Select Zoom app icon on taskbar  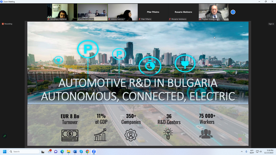click(94, 152)
